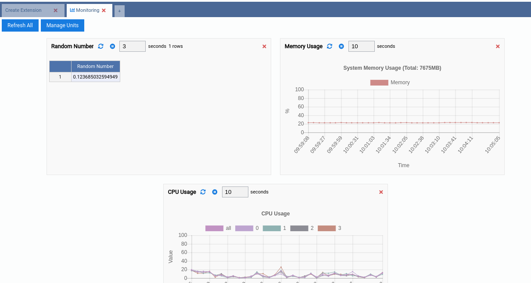
Task: Pause Memory Usage auto-refresh
Action: 341,46
